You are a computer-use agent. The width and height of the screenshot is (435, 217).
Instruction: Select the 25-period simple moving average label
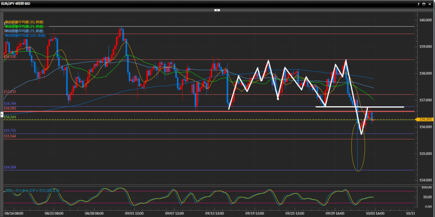point(24,26)
